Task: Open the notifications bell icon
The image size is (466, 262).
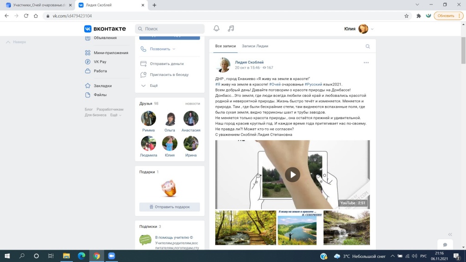Action: click(217, 29)
